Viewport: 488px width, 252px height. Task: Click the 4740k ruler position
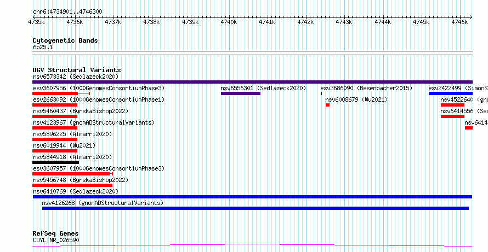(229, 22)
